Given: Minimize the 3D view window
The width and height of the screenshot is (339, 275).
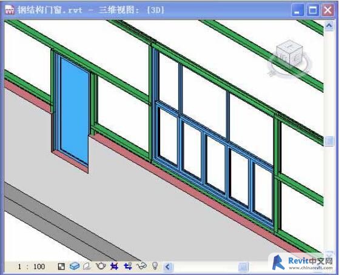Looking at the screenshot, I should [x=298, y=10].
